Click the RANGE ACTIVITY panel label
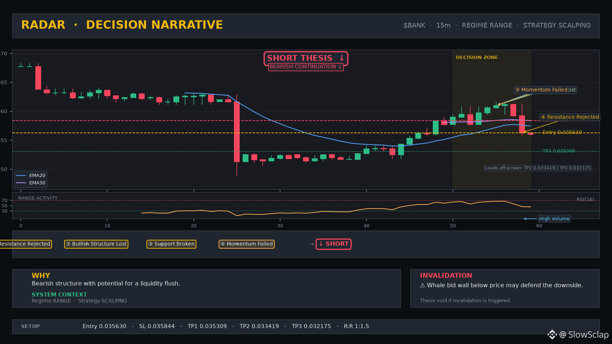The height and width of the screenshot is (344, 612). (38, 198)
